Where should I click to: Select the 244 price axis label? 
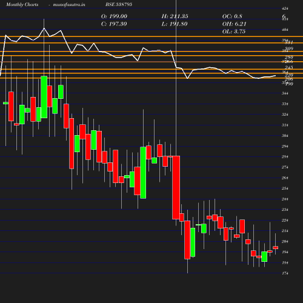[x=285, y=199]
